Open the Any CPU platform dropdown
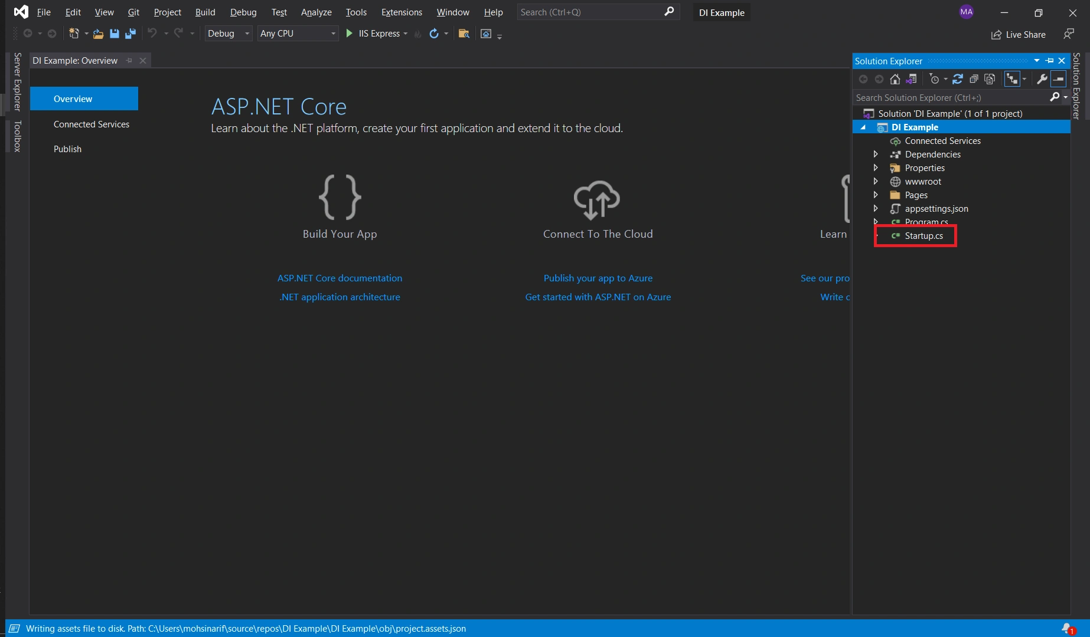 click(298, 34)
